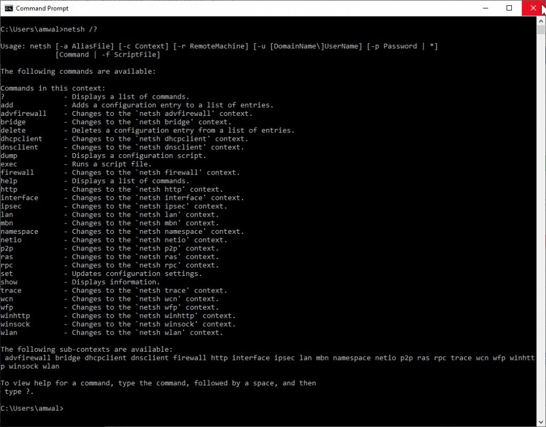Close the Command Prompt window
Screen dimensions: 546x427
point(533,8)
